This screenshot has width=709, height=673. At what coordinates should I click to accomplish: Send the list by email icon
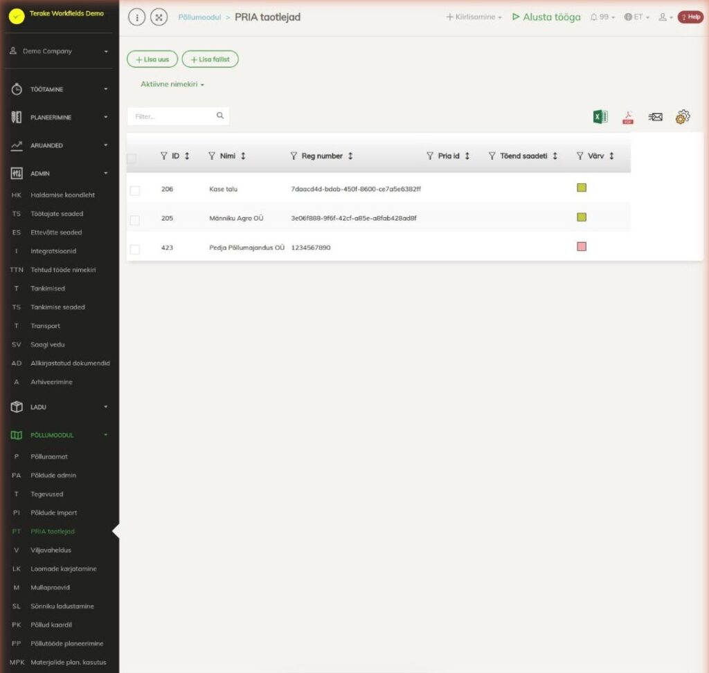(x=655, y=117)
